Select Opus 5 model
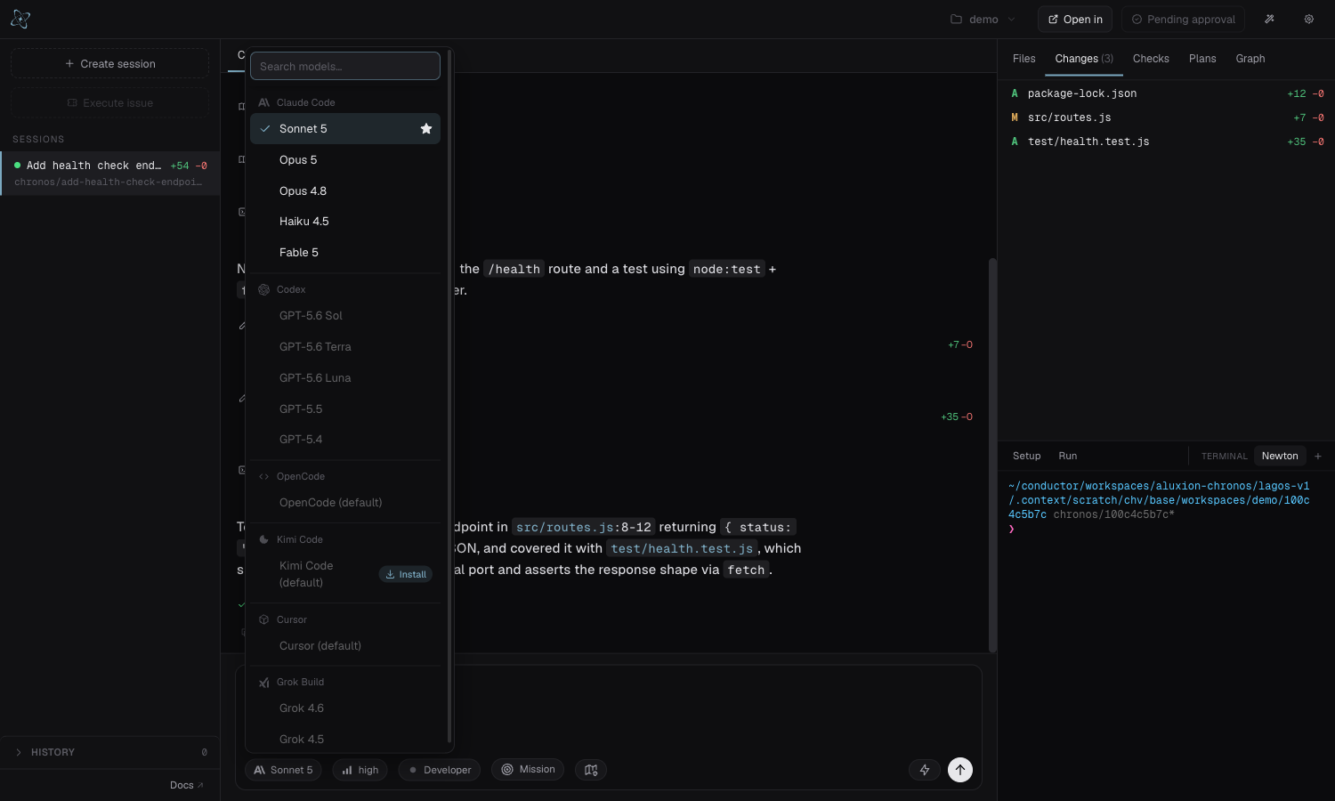 (345, 160)
